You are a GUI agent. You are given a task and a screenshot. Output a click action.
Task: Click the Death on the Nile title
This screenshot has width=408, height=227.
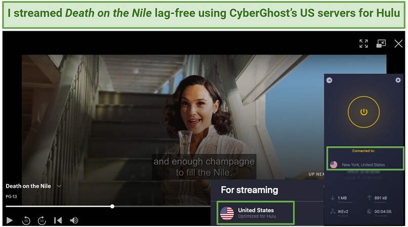tap(28, 186)
